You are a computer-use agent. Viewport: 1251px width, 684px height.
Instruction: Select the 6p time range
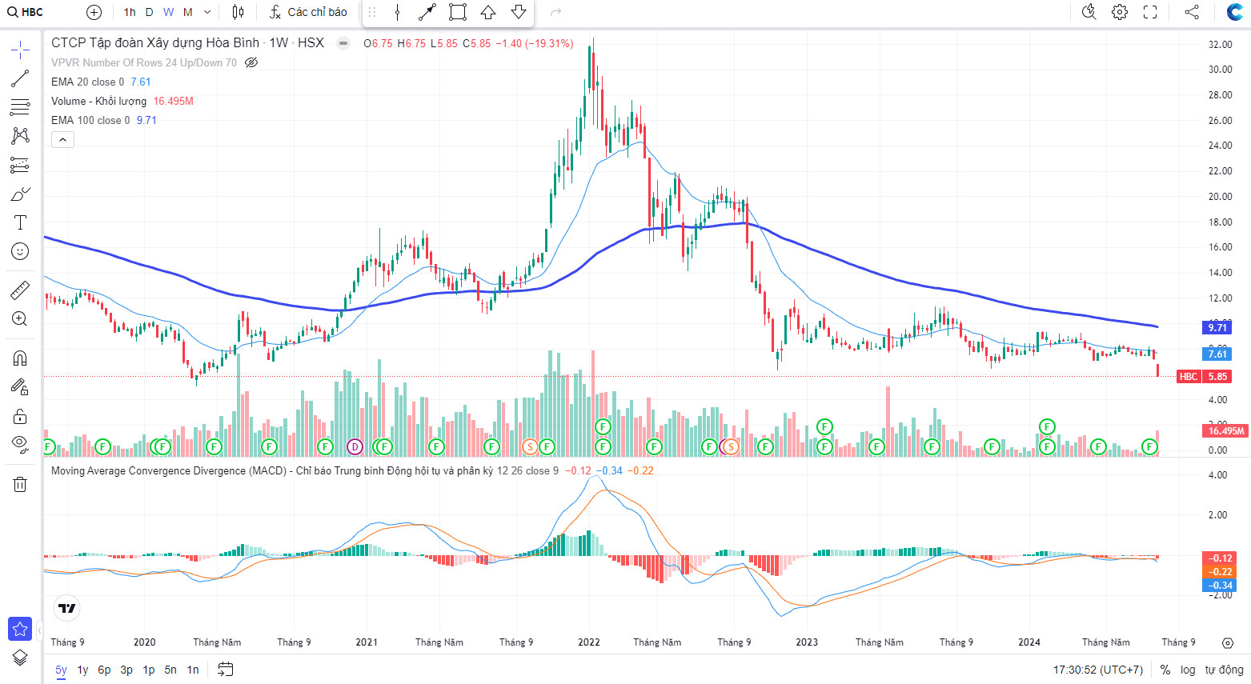tap(104, 670)
